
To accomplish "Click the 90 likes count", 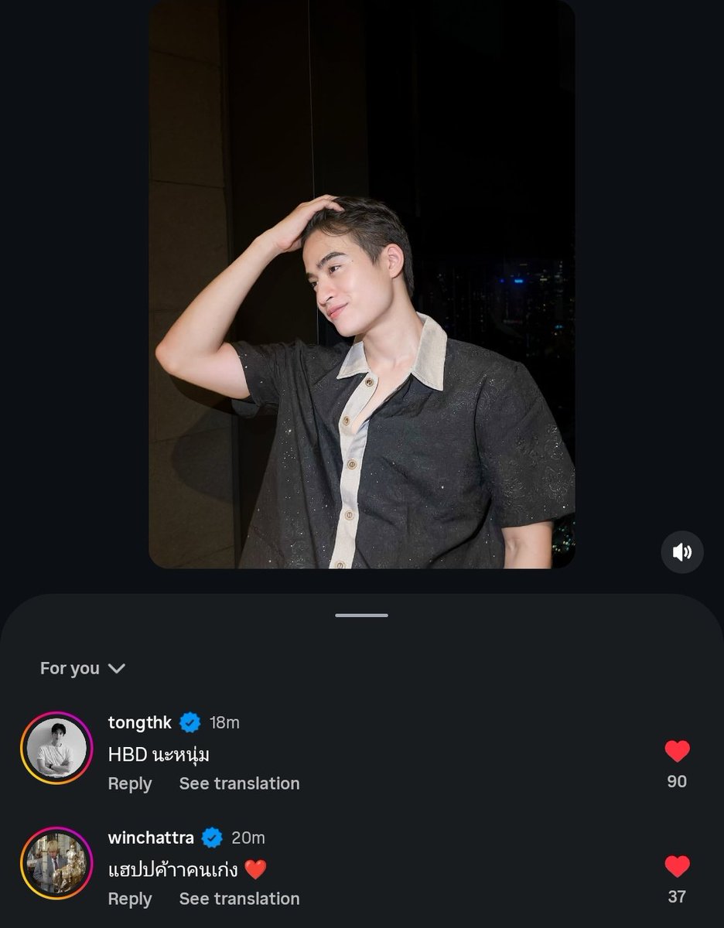I will [x=677, y=782].
